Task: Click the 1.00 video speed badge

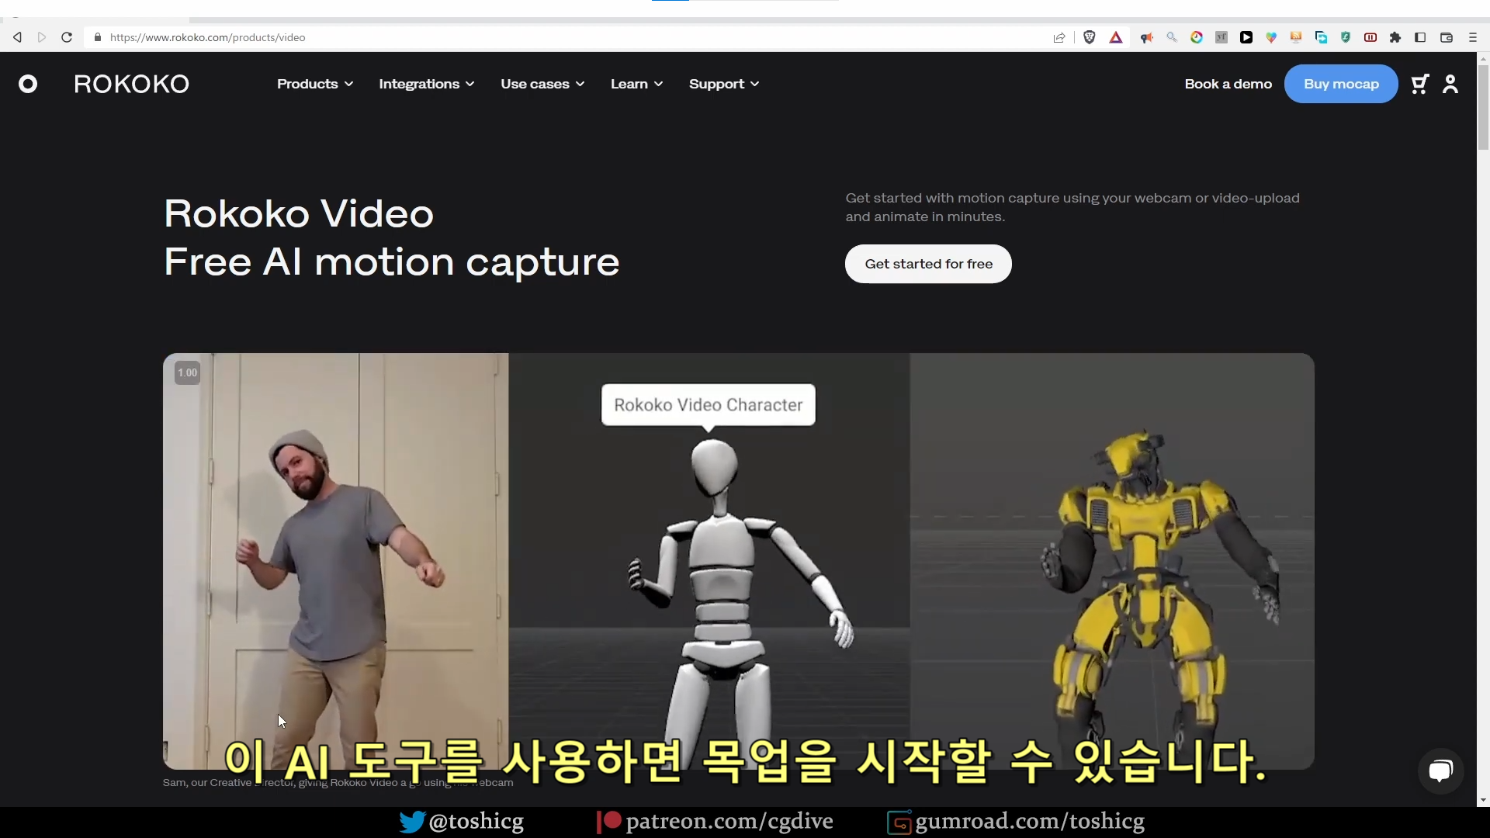Action: pyautogui.click(x=187, y=372)
